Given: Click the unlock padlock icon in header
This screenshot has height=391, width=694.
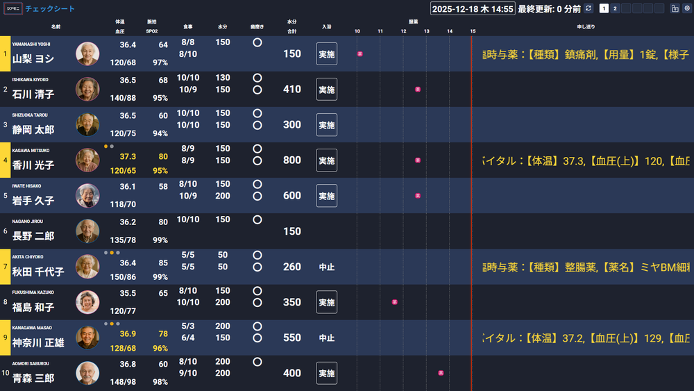Looking at the screenshot, I should click(675, 8).
